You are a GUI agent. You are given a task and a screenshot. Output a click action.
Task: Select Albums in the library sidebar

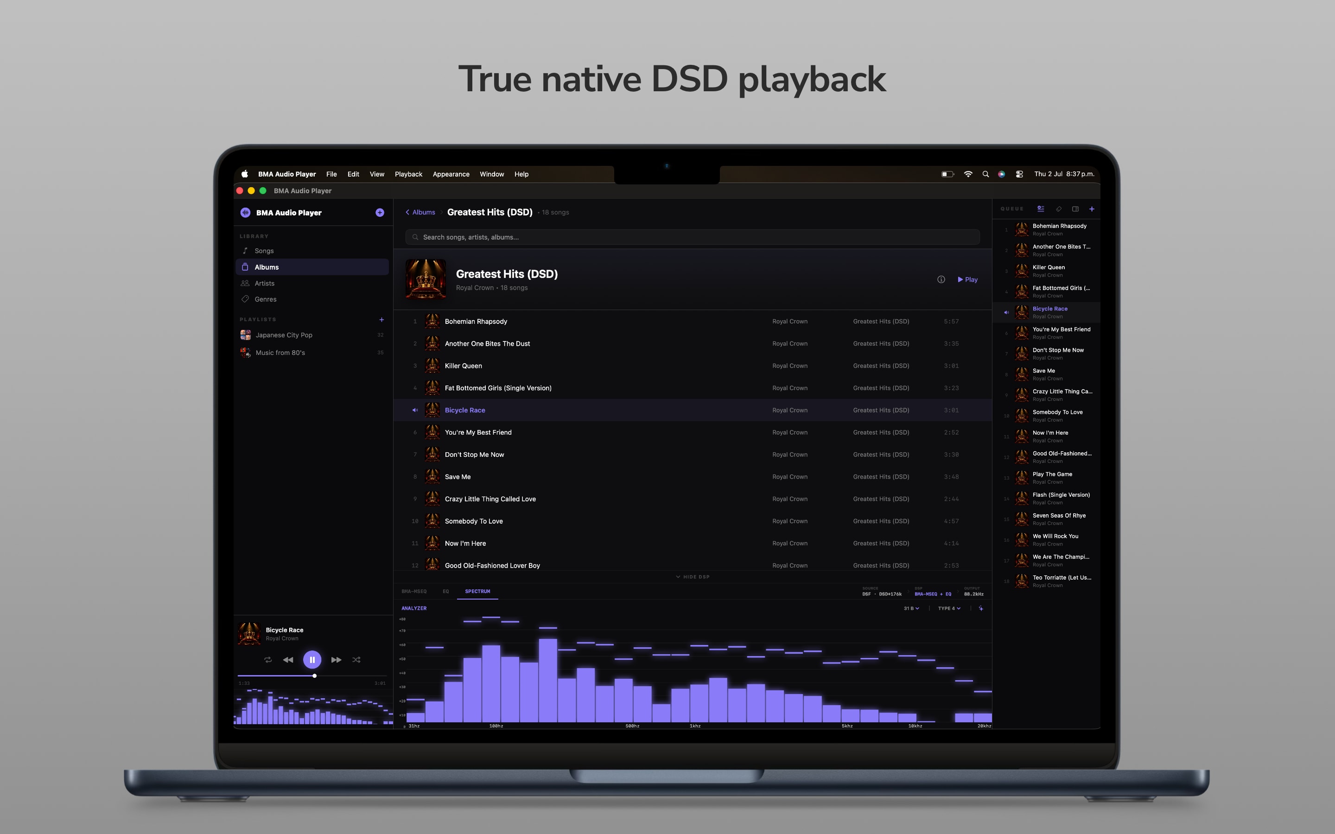312,267
